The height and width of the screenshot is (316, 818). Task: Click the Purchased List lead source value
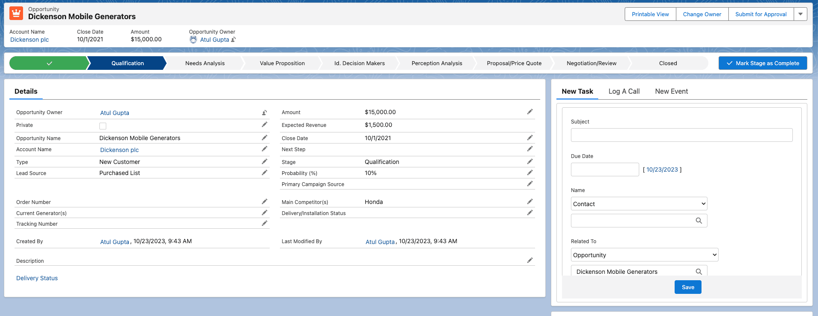pyautogui.click(x=119, y=173)
